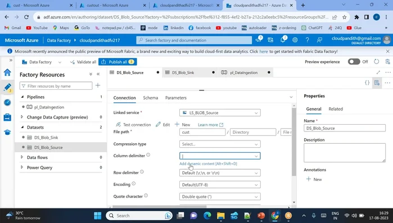Image resolution: width=393 pixels, height=223 pixels.
Task: Open File Explorer from the taskbar
Action: click(221, 216)
